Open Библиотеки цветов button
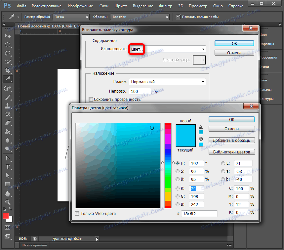Screen dimensions: 284x250 pyautogui.click(x=231, y=152)
